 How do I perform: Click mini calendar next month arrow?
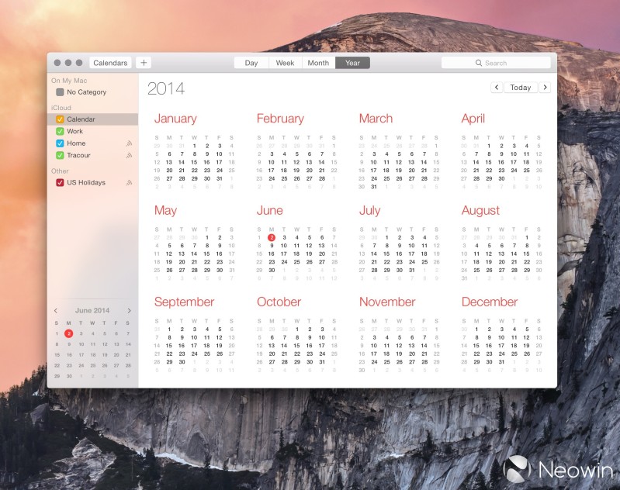tap(129, 311)
